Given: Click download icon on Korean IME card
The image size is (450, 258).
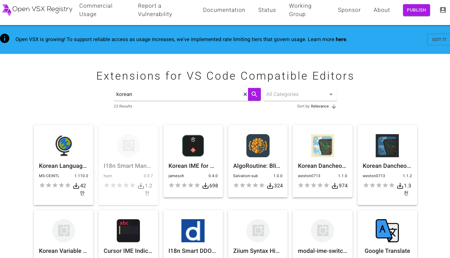Looking at the screenshot, I should point(206,185).
